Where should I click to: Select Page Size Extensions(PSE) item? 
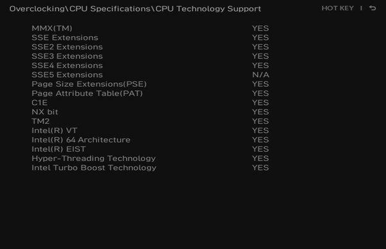(x=89, y=84)
